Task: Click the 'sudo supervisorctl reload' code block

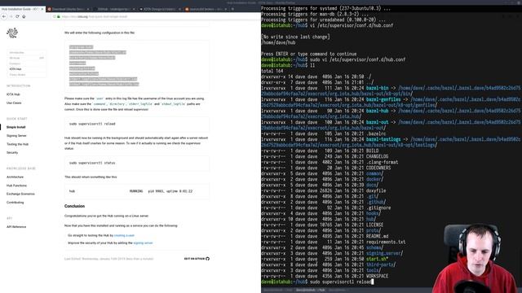Action: tap(137, 124)
